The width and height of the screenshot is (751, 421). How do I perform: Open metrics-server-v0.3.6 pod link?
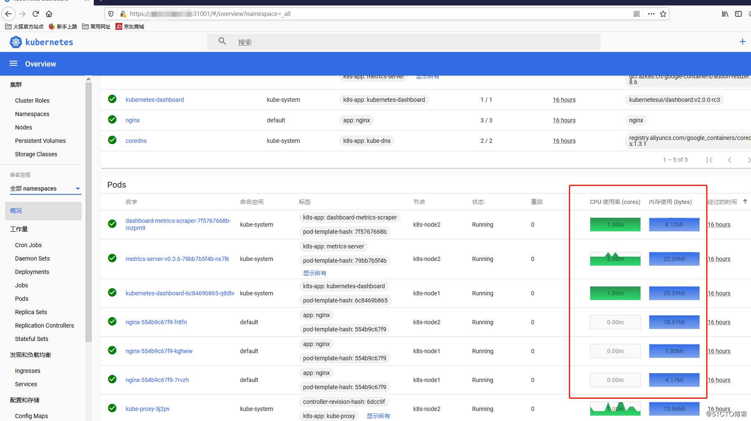click(177, 259)
